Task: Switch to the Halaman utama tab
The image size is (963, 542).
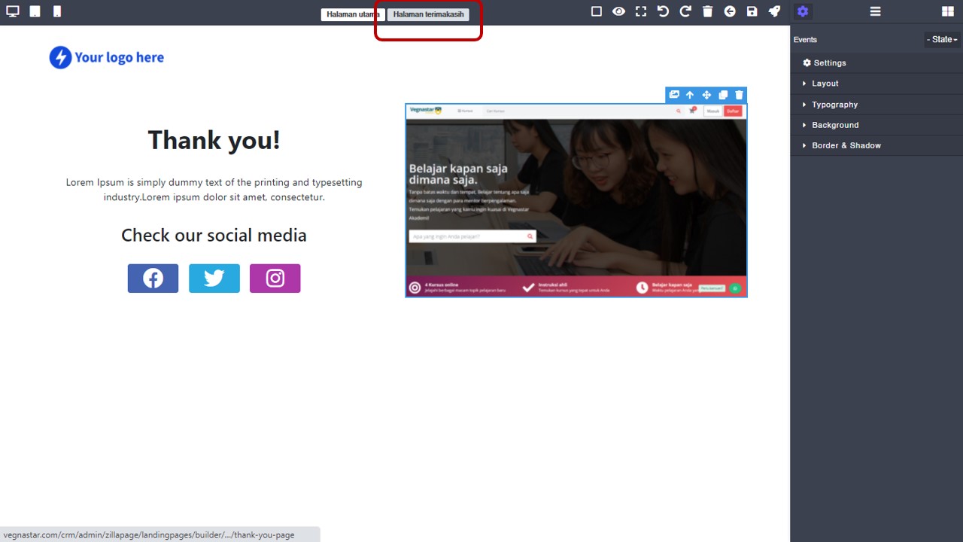Action: [353, 14]
